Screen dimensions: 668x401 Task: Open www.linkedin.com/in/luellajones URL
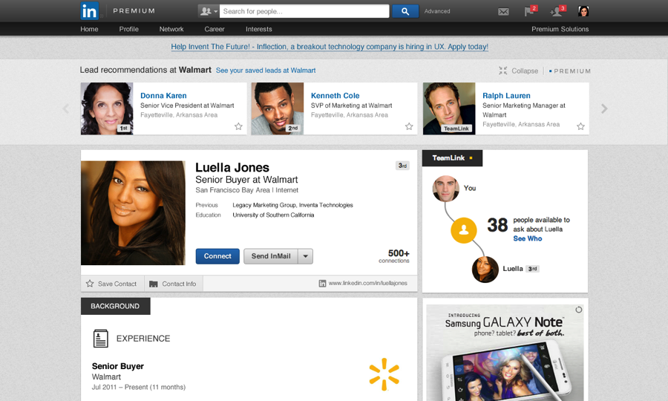[364, 283]
